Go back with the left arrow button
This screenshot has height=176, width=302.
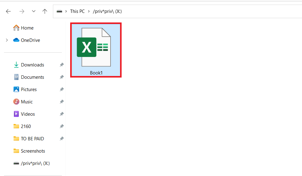coord(8,11)
